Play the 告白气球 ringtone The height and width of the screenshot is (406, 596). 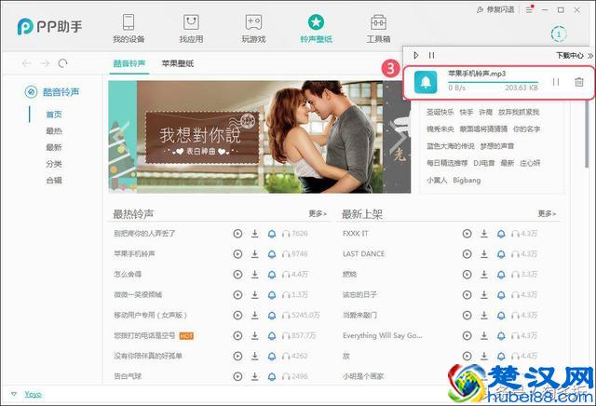(x=237, y=376)
